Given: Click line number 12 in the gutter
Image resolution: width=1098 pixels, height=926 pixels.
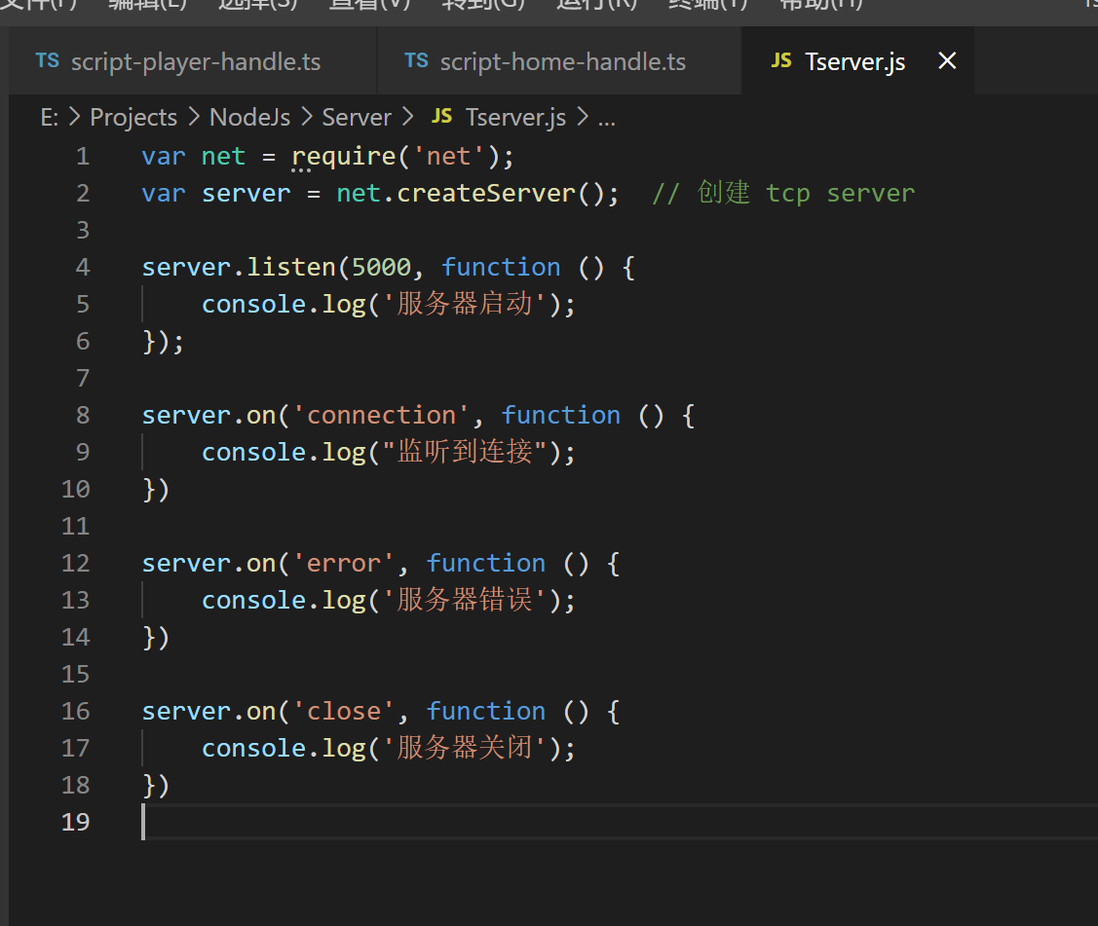Looking at the screenshot, I should pyautogui.click(x=75, y=563).
